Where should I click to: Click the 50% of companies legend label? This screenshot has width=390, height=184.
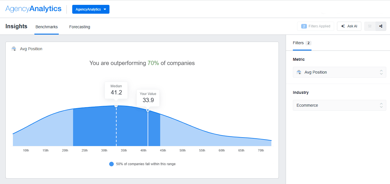point(146,164)
